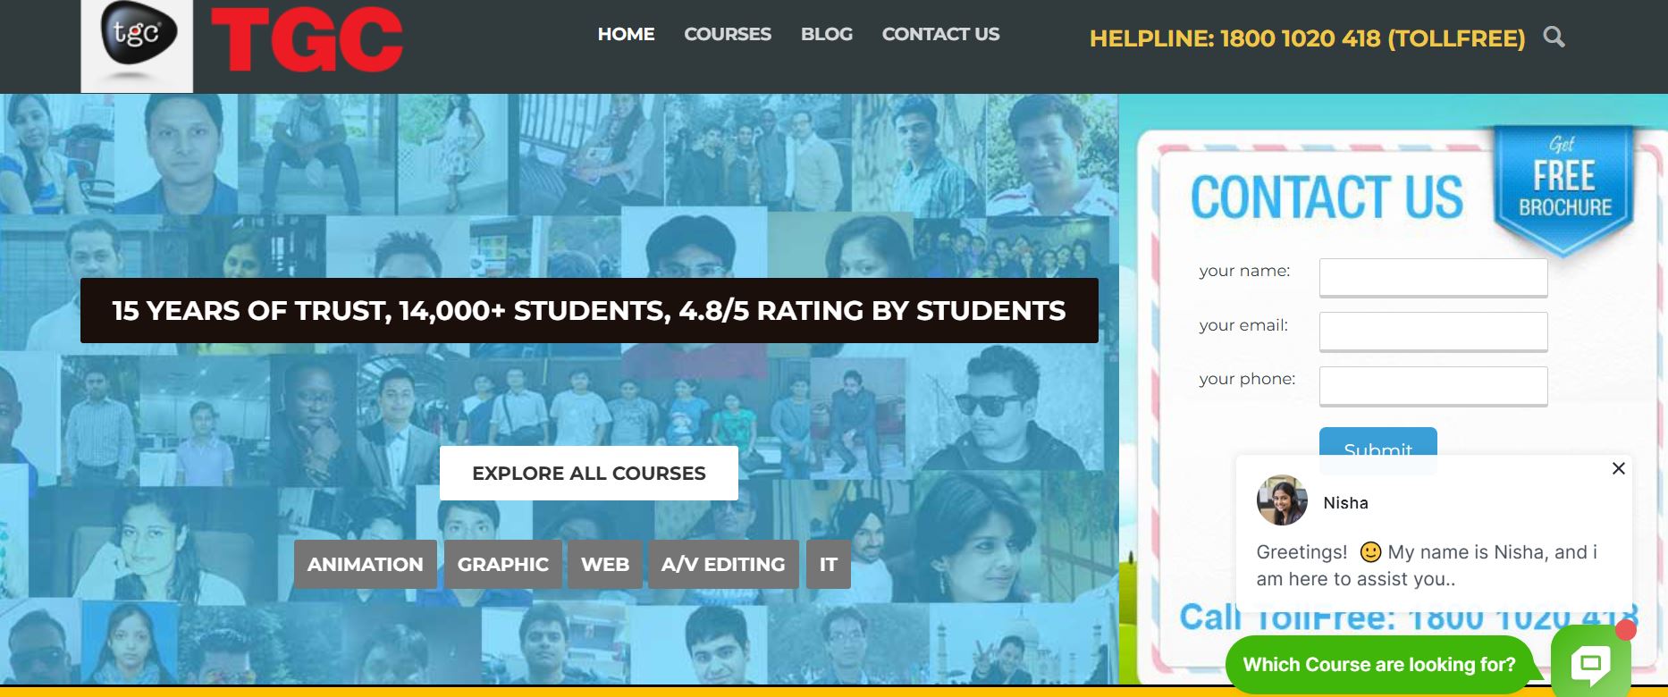The height and width of the screenshot is (697, 1668).
Task: Close the Nisha chat popup
Action: click(x=1618, y=468)
